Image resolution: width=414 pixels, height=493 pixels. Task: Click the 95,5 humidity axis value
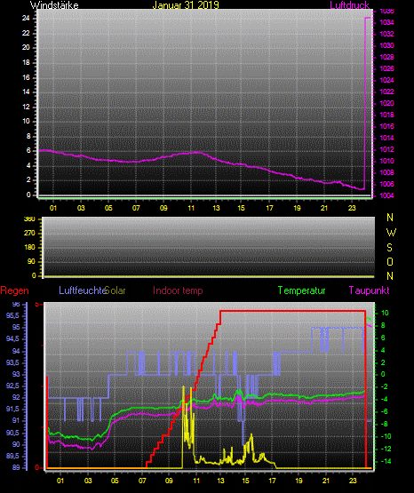click(12, 315)
